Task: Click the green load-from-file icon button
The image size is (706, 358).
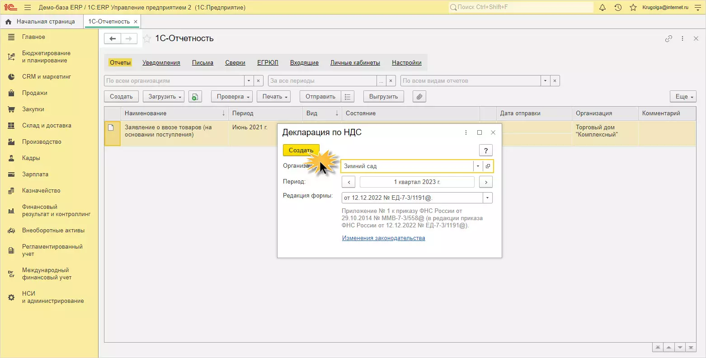Action: [x=195, y=97]
